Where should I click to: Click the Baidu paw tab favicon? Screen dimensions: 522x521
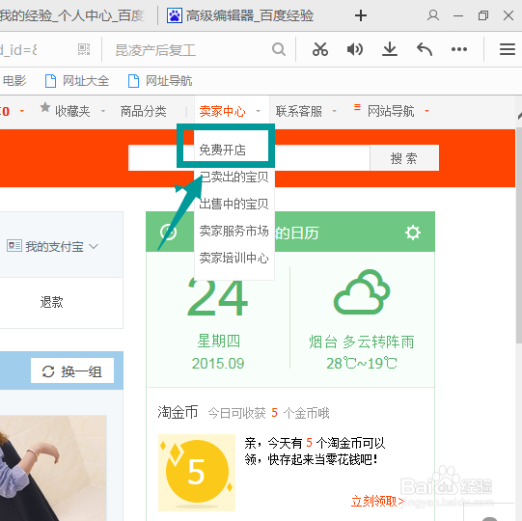click(175, 15)
